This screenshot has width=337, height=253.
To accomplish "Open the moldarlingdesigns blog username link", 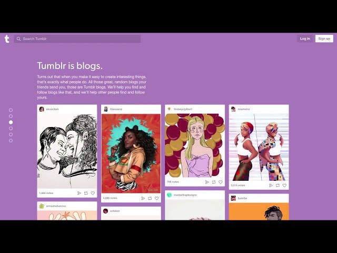I will [x=185, y=195].
